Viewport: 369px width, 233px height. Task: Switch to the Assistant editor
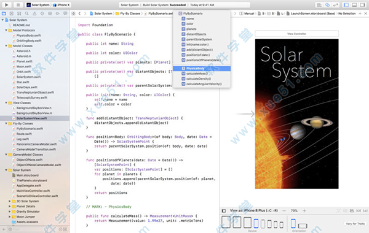click(x=327, y=5)
